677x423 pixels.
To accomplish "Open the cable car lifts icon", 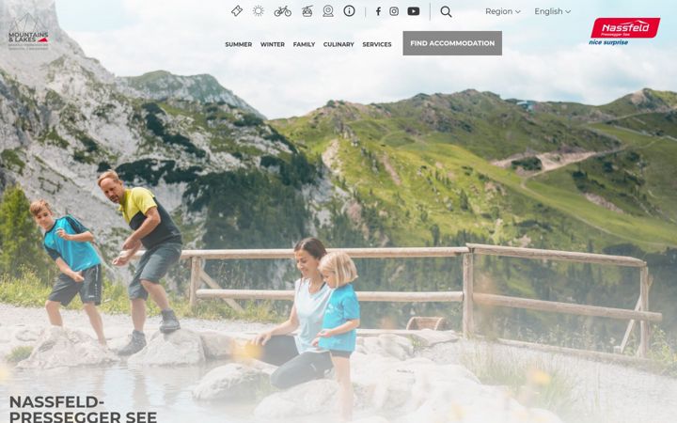I will 307,11.
